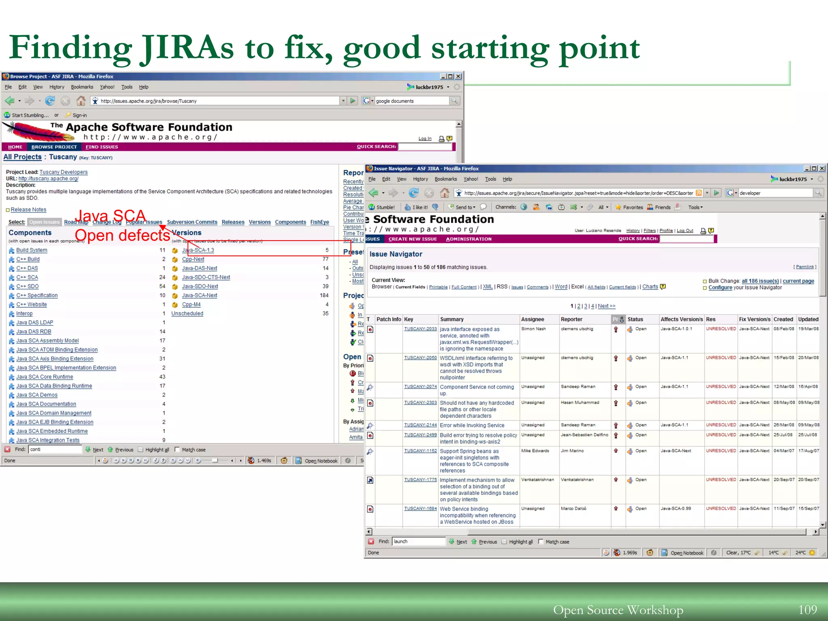Image resolution: width=828 pixels, height=621 pixels.
Task: Click Stop icon in Browse Project window
Action: pos(65,101)
